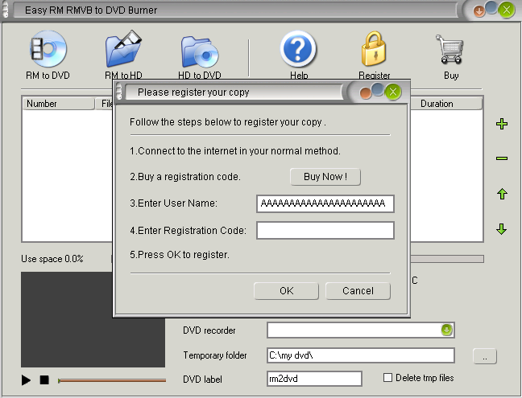This screenshot has height=398, width=522.
Task: Add a file with the green plus icon
Action: 502,124
